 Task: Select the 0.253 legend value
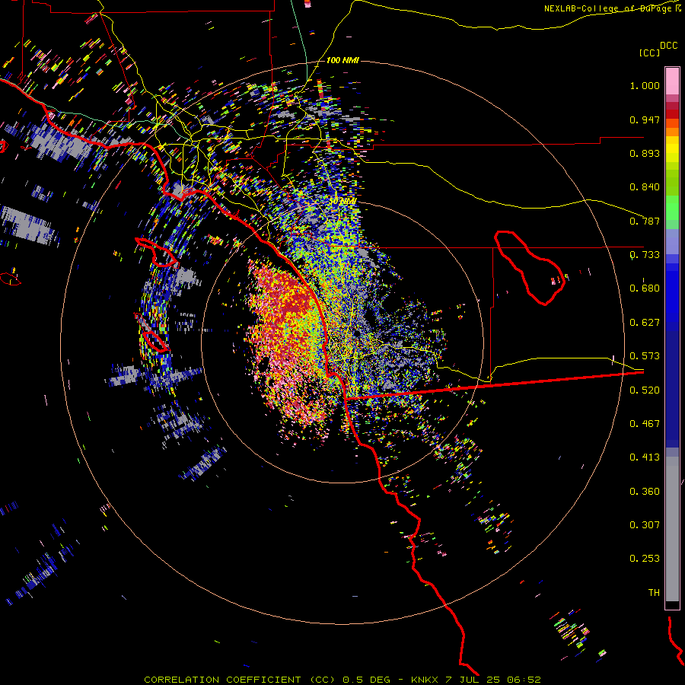645,559
